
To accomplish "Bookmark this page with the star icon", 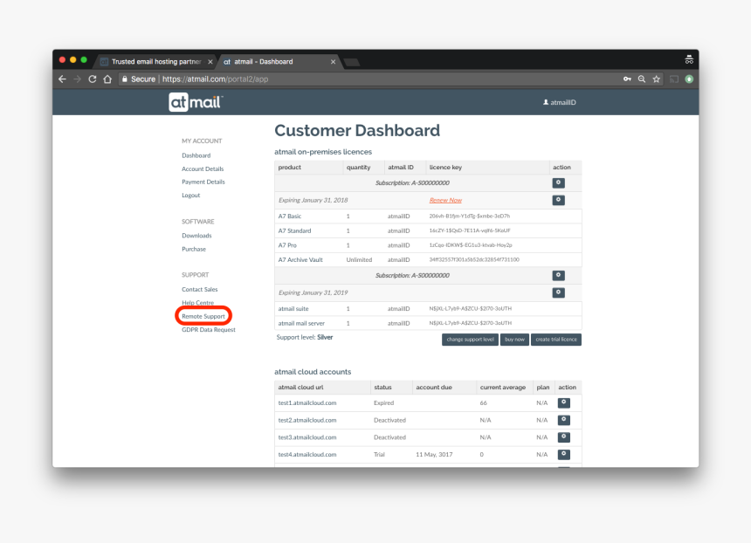I will tap(656, 79).
